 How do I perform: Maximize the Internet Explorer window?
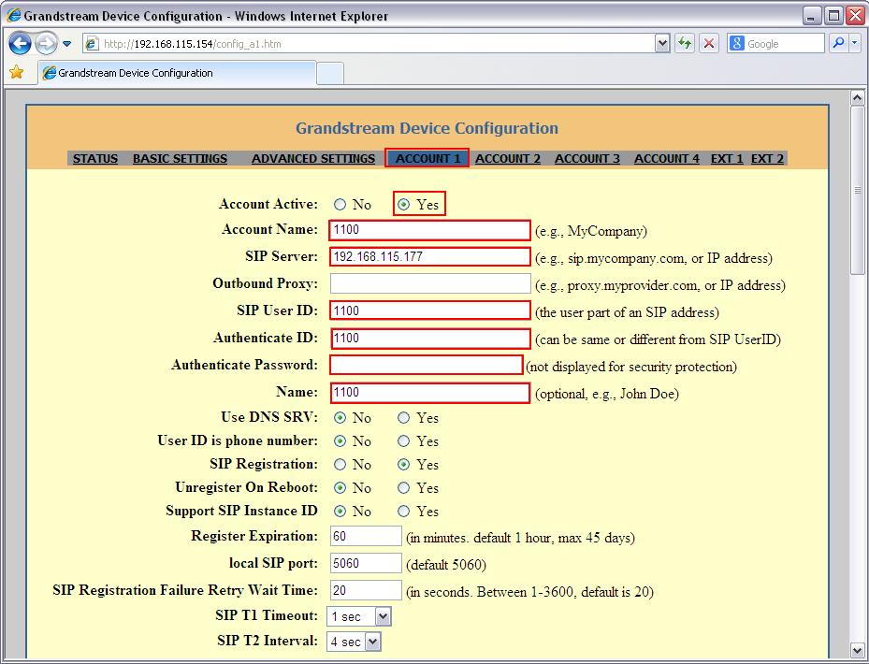coord(833,16)
